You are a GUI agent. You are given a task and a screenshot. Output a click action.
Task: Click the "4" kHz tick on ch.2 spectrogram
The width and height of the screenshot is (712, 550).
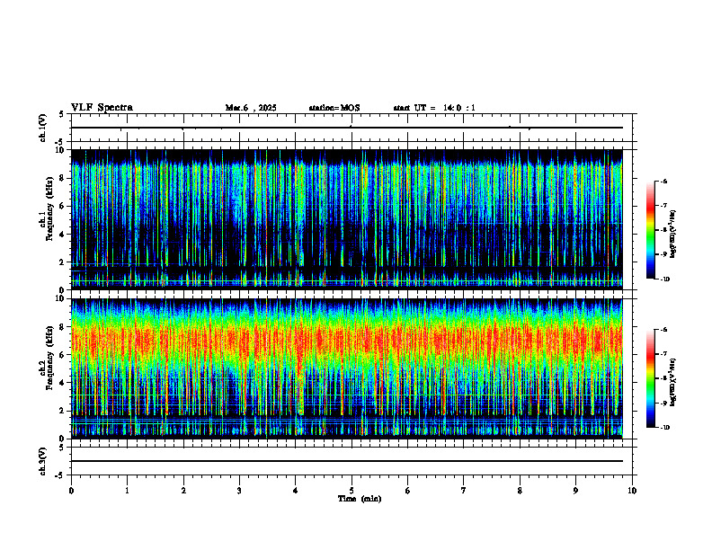click(x=62, y=383)
